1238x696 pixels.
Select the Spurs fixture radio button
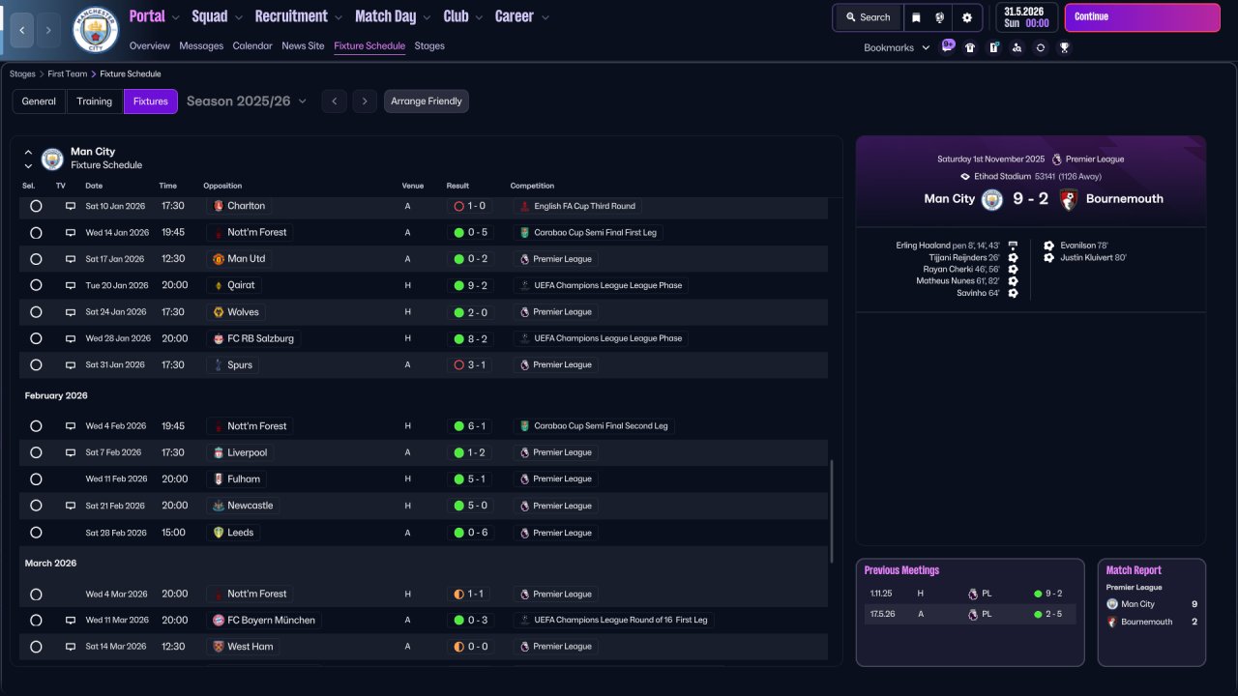[36, 364]
